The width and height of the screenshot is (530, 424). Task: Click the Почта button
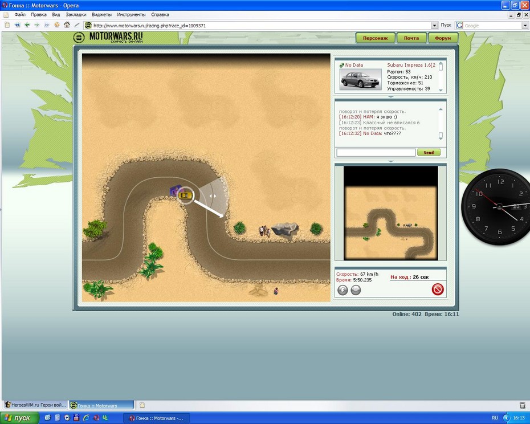point(411,38)
